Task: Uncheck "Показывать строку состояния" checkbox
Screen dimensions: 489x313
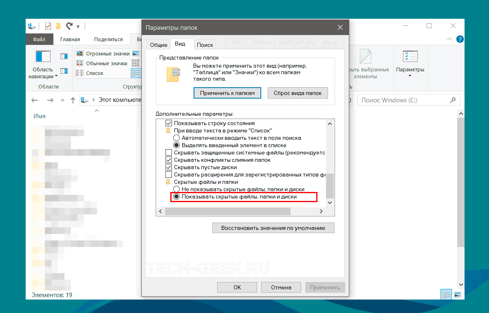Action: [x=168, y=123]
